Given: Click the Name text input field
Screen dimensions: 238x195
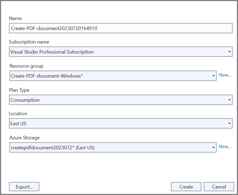Looking at the screenshot, I should coord(120,28).
